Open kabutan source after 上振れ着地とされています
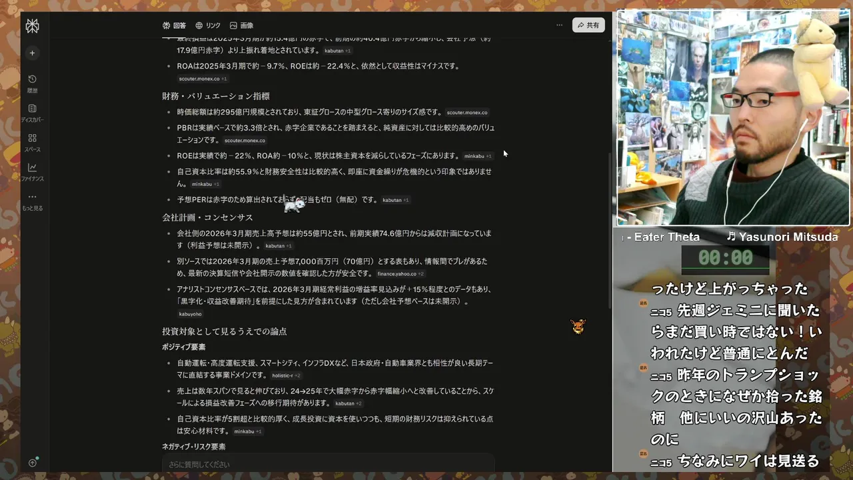The image size is (853, 480). [337, 51]
